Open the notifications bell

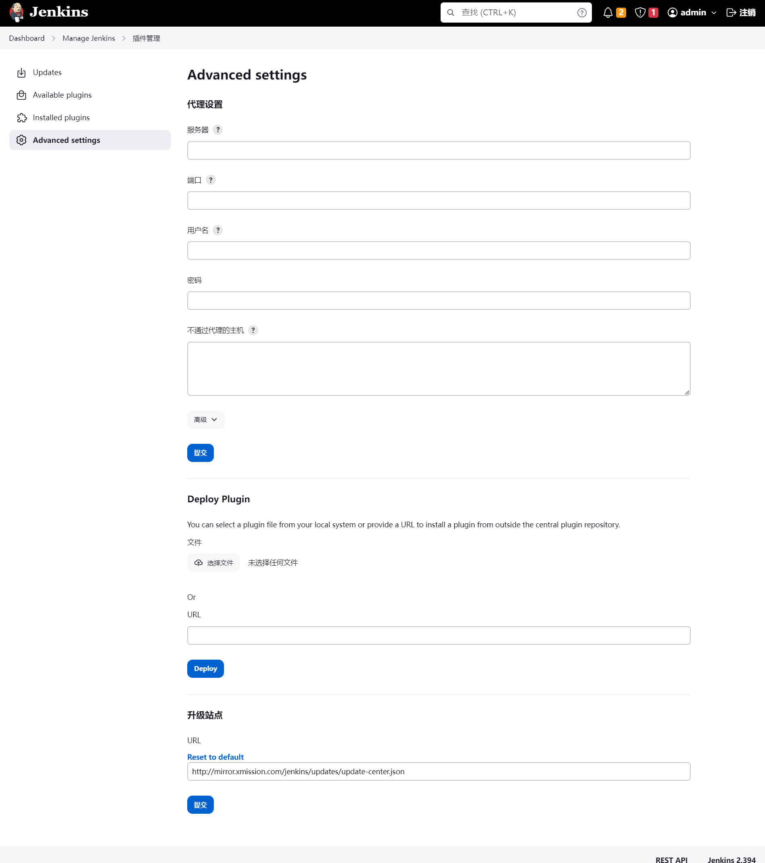(x=608, y=13)
